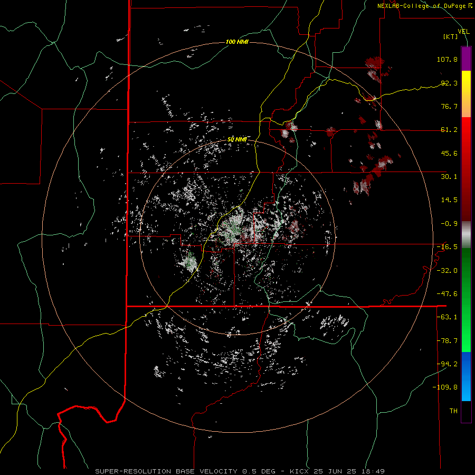Click the 107.8 value on velocity scale

pos(447,59)
